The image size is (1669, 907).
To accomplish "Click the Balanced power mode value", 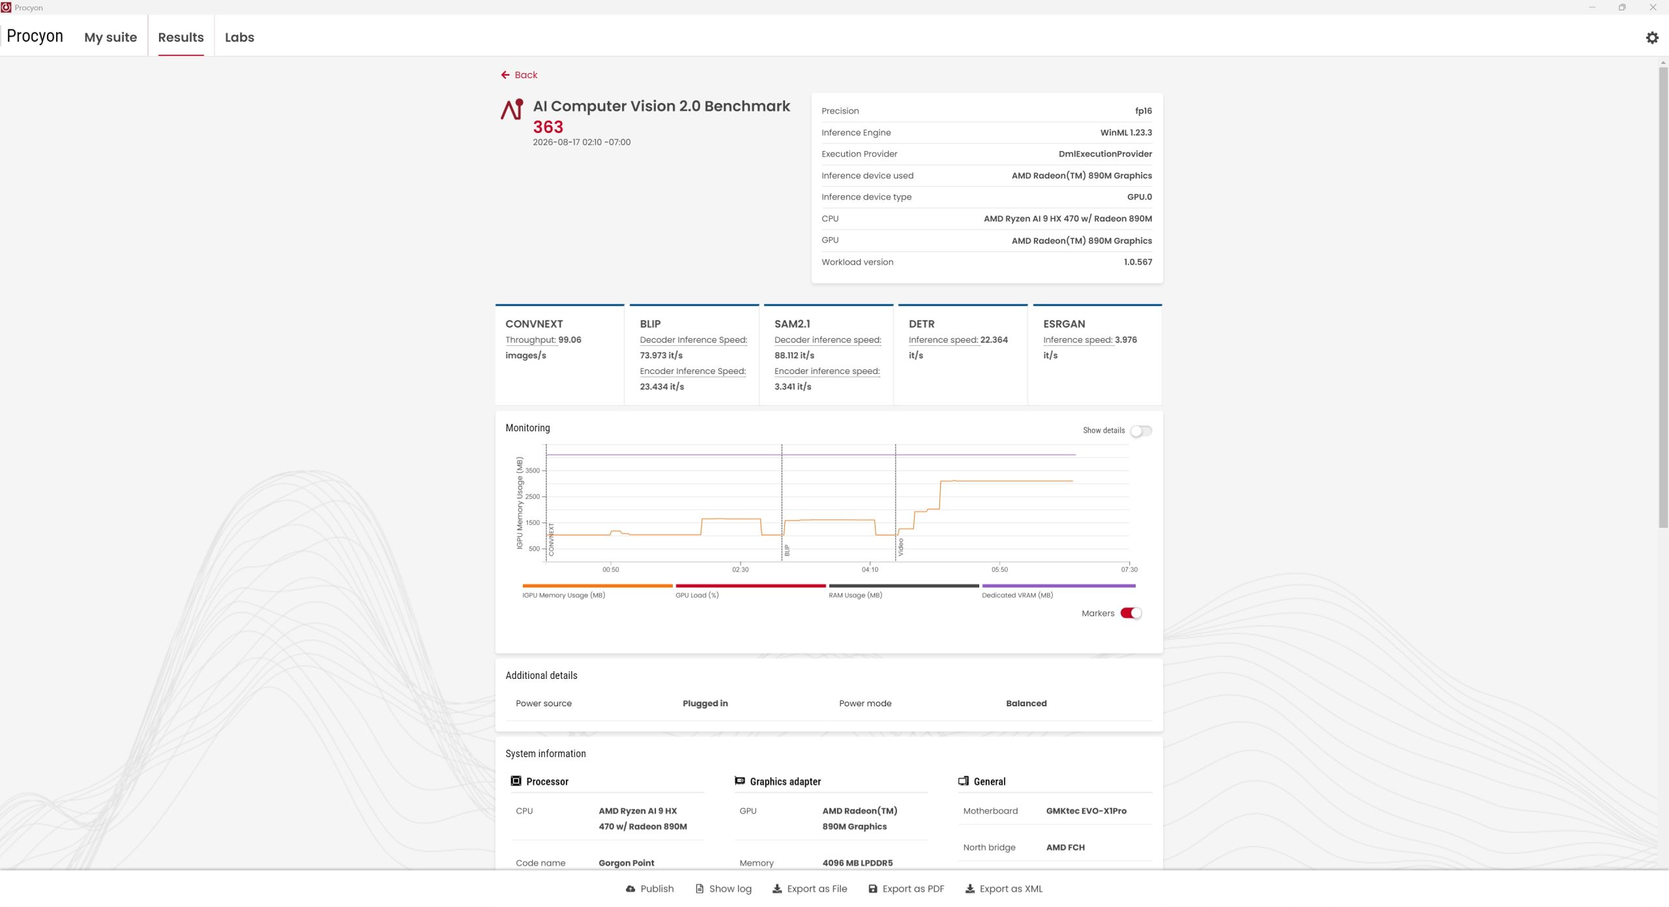I will [1026, 704].
